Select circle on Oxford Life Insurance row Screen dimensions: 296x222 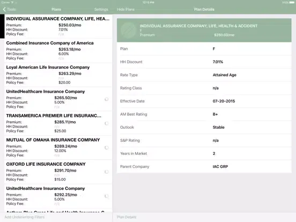(107, 172)
